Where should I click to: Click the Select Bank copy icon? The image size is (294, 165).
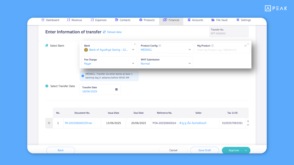click(47, 46)
